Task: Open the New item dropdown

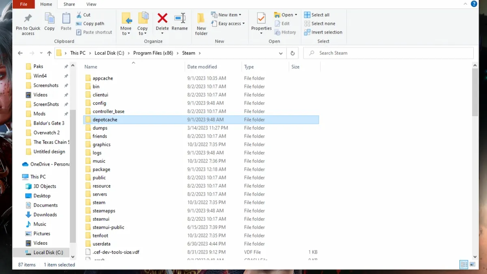Action: 226,14
